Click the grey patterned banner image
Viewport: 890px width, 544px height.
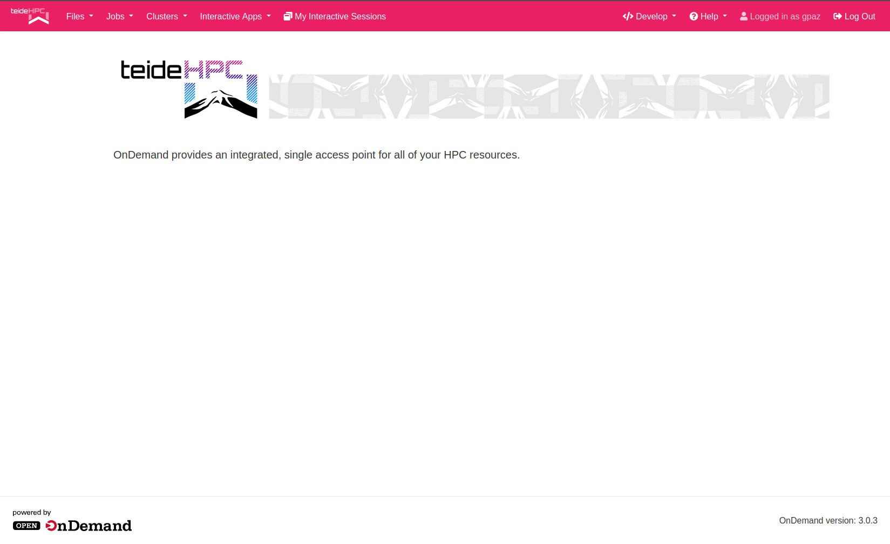coord(549,97)
